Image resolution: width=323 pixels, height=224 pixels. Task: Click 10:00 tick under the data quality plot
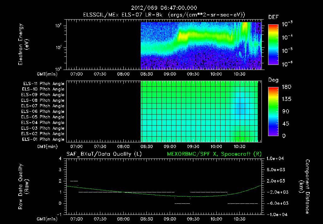click(x=216, y=219)
